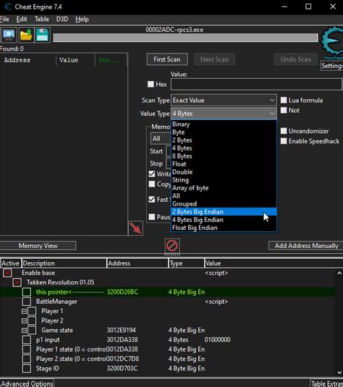343x387 pixels.
Task: Enable the Lua formula checkbox
Action: pyautogui.click(x=284, y=100)
